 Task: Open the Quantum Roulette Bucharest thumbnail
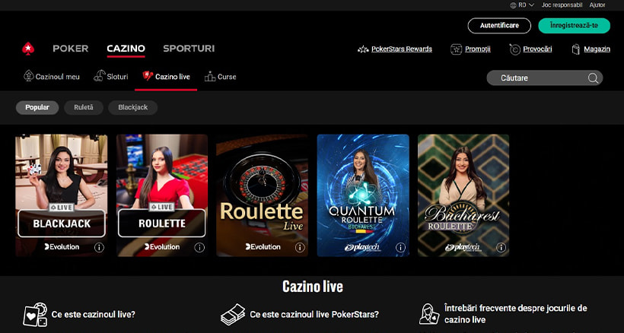click(x=363, y=195)
